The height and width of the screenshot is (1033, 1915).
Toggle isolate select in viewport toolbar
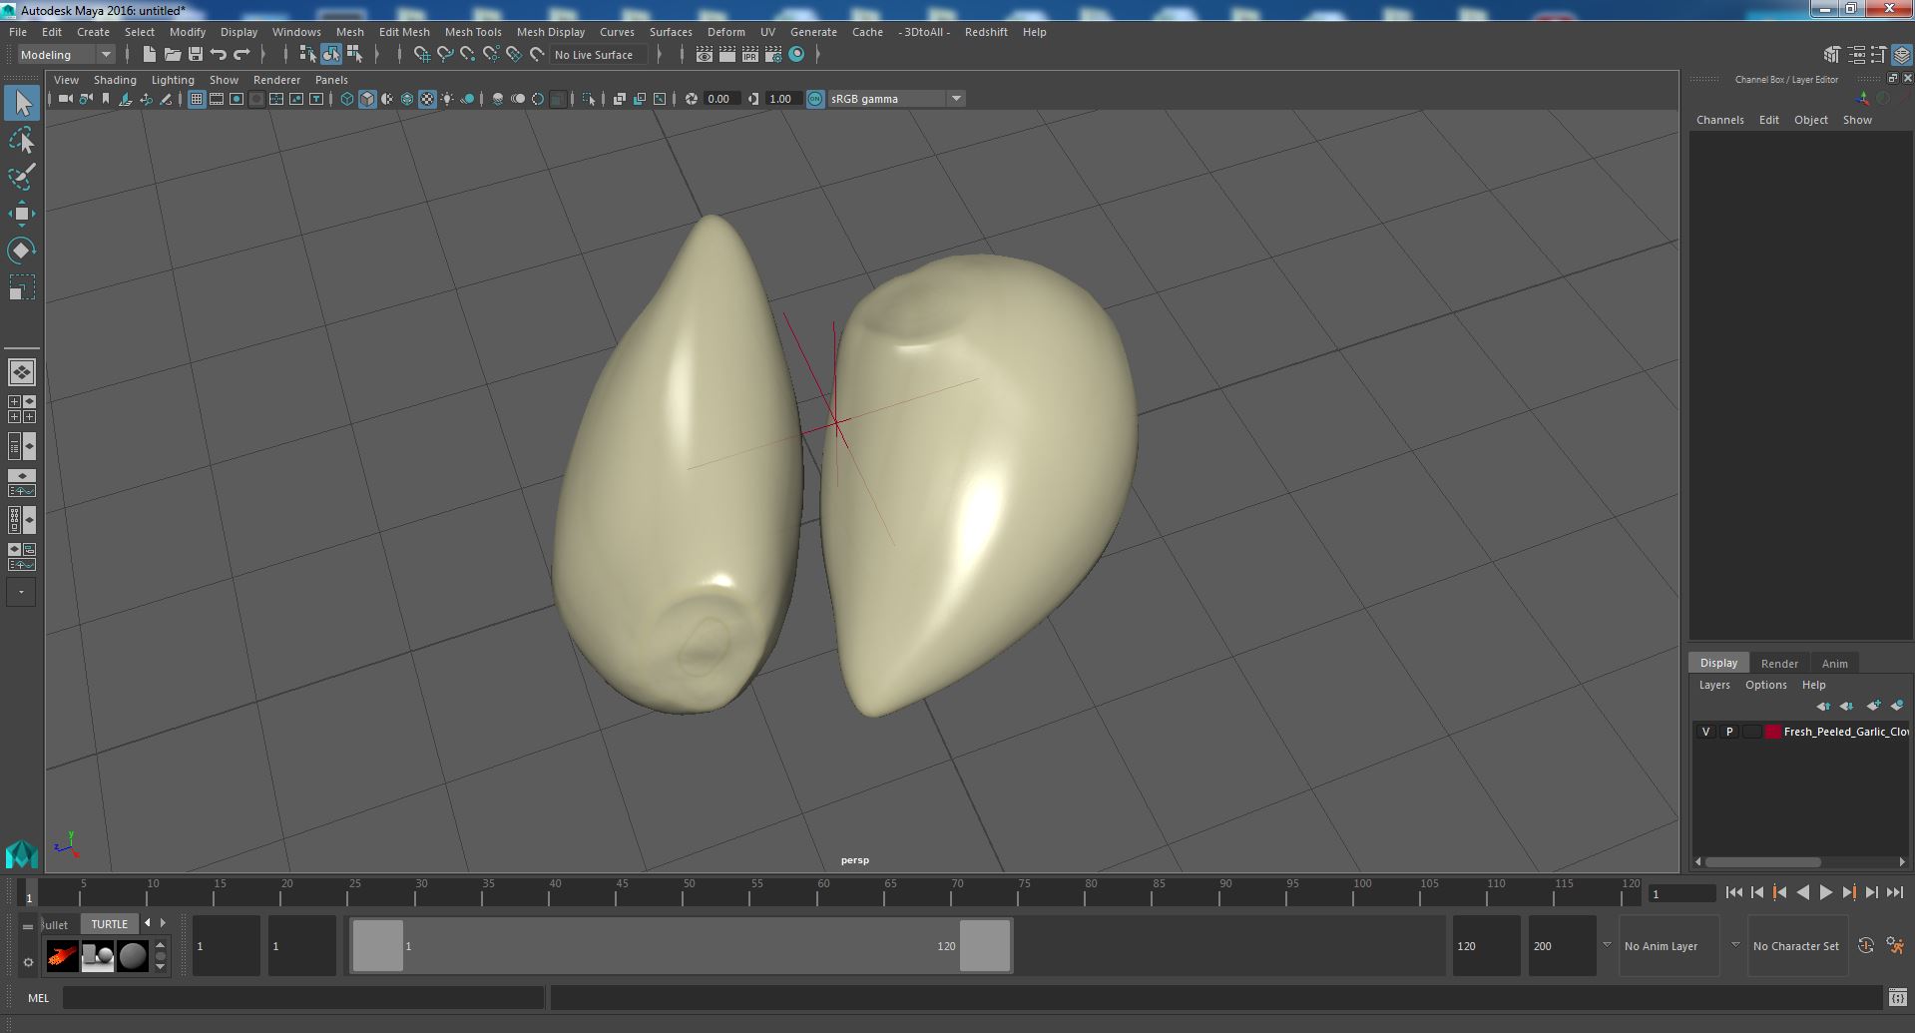tap(589, 99)
